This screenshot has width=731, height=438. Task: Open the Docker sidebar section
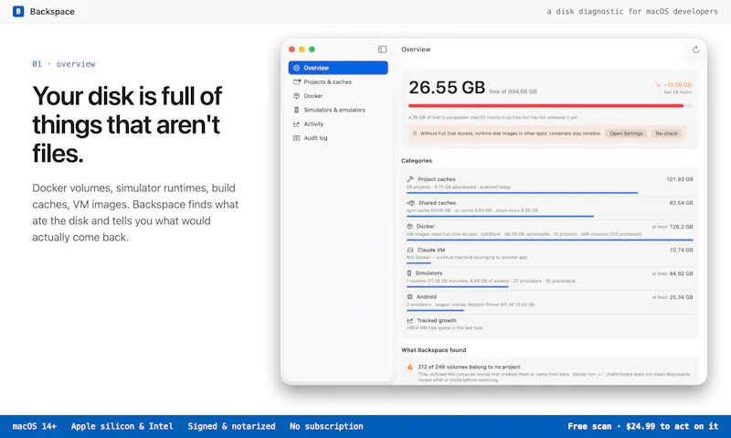pyautogui.click(x=338, y=96)
